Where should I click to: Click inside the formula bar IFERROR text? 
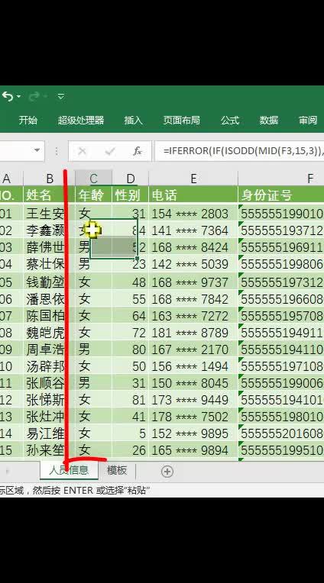tap(243, 151)
